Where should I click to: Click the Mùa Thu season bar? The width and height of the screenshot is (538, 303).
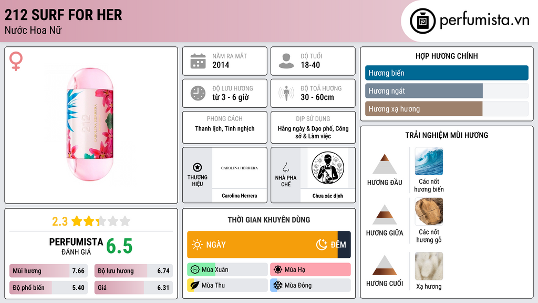(x=227, y=285)
